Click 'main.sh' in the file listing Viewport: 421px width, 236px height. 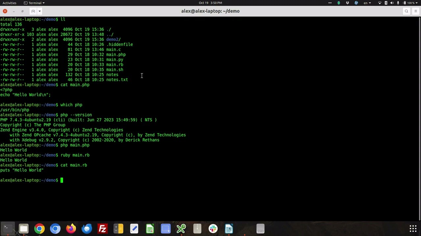click(114, 69)
